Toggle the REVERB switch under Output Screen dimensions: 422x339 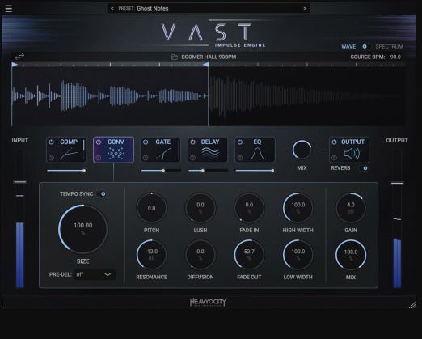pyautogui.click(x=364, y=168)
